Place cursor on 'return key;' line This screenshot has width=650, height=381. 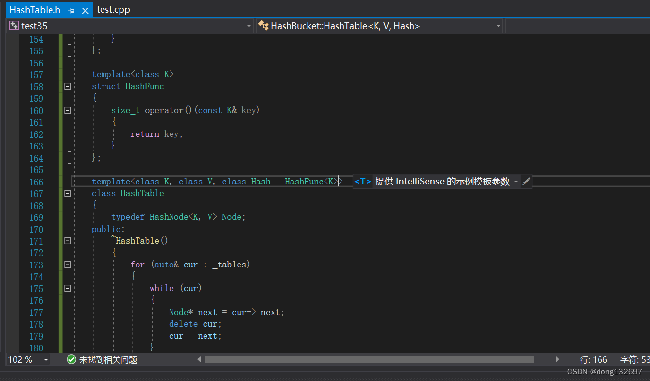(156, 134)
